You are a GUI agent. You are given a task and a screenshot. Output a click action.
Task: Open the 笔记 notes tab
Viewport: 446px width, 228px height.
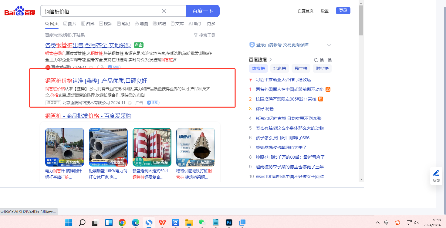click(123, 24)
